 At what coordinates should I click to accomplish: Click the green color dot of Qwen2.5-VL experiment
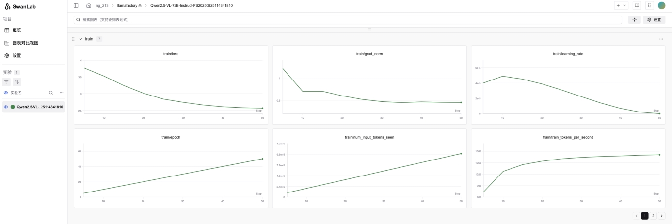click(x=13, y=107)
